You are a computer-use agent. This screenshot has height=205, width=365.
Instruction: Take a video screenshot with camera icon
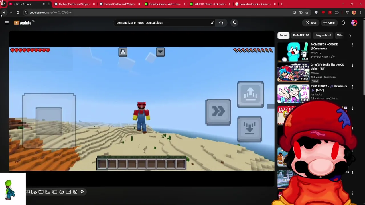[x=75, y=192]
